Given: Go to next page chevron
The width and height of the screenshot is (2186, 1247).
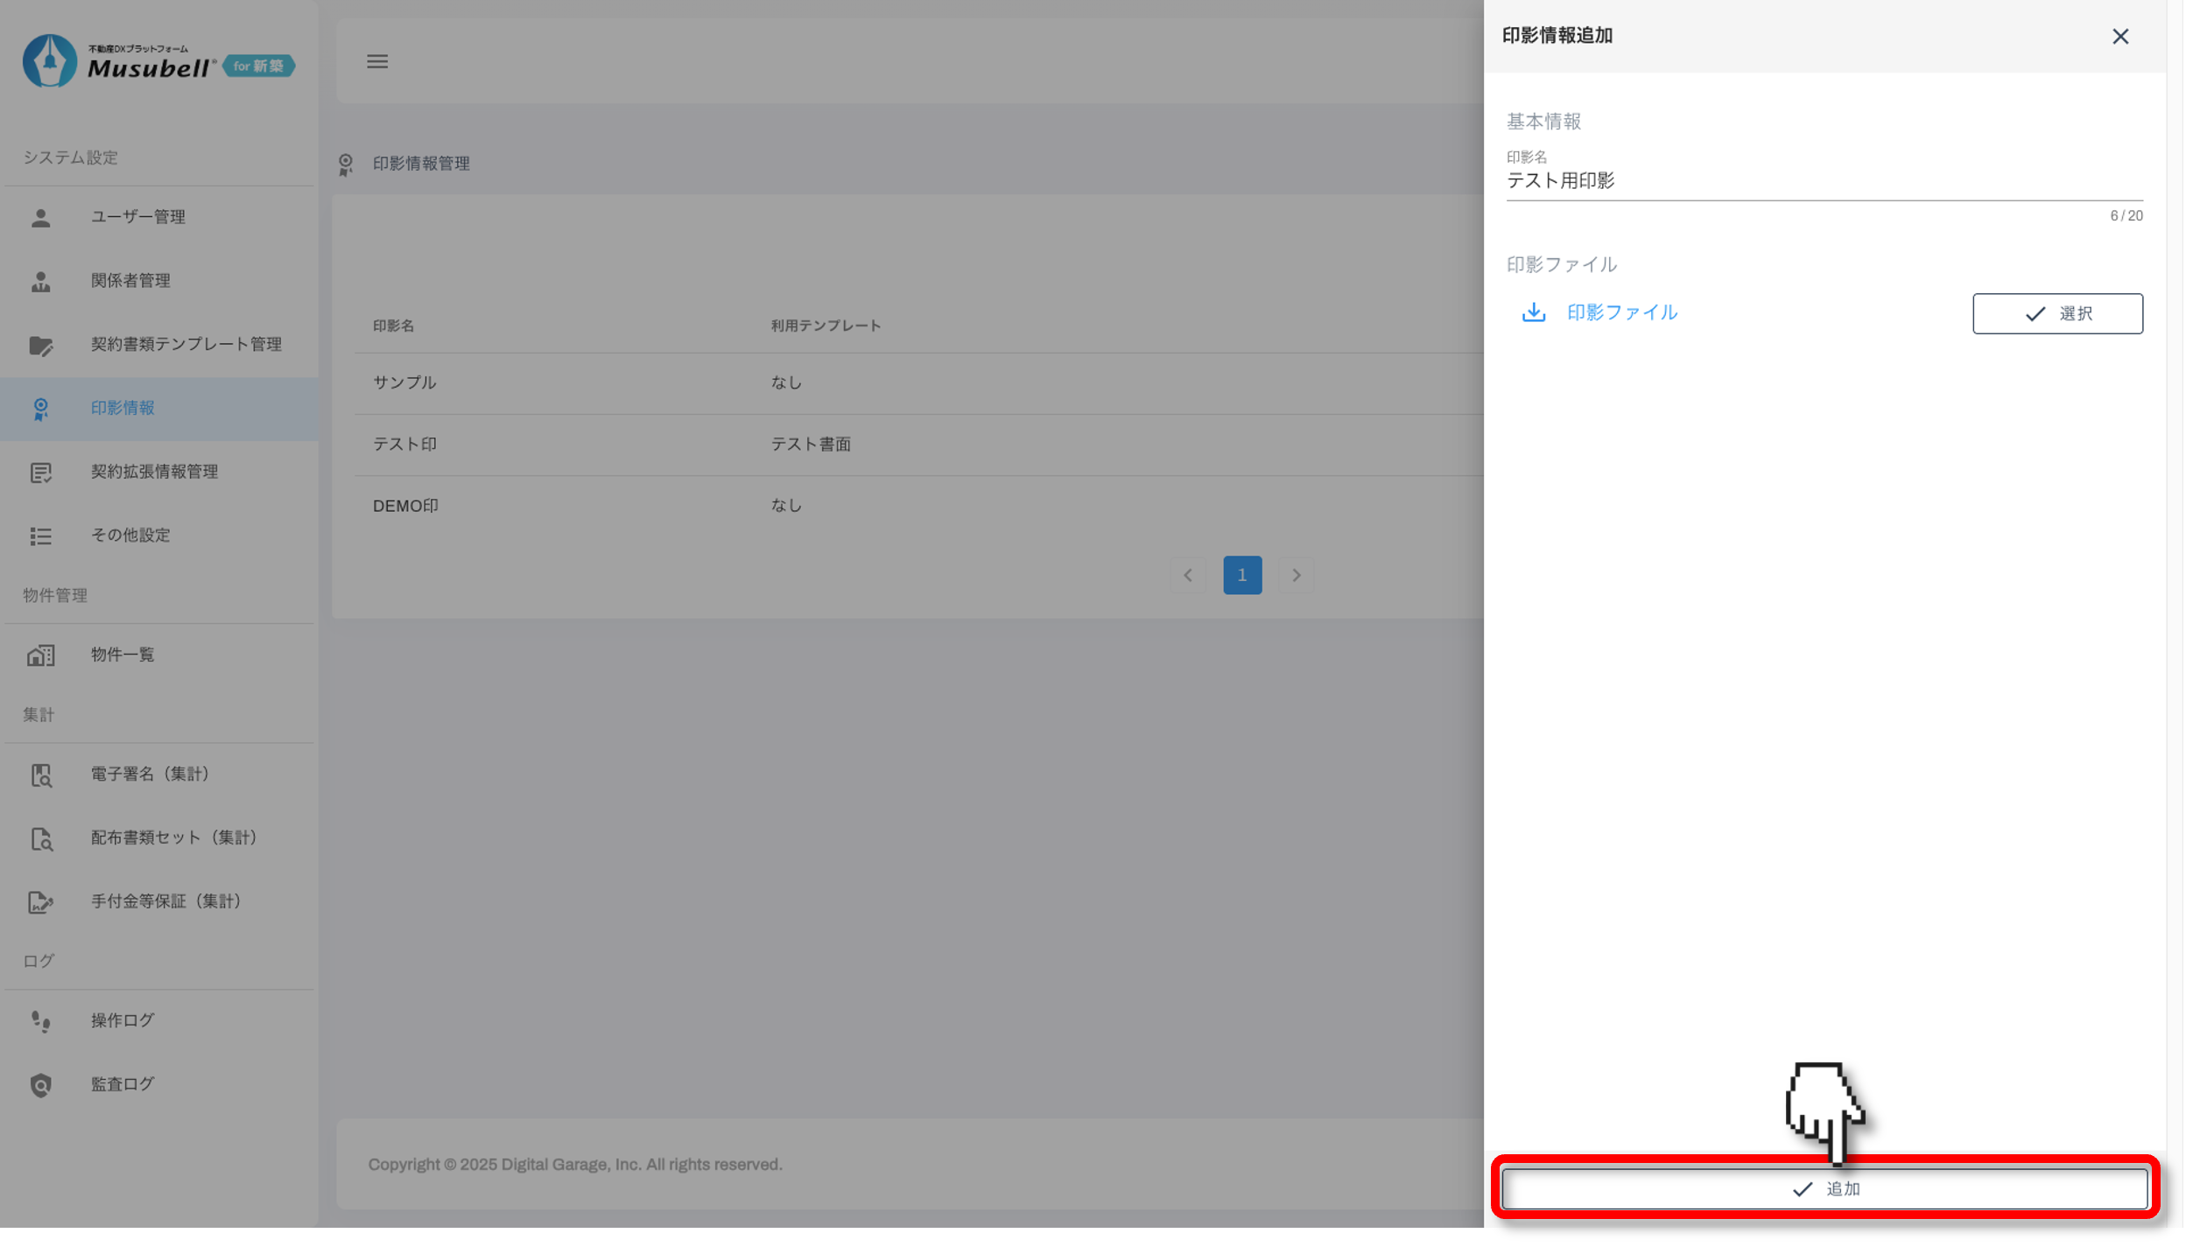Looking at the screenshot, I should click(1297, 576).
